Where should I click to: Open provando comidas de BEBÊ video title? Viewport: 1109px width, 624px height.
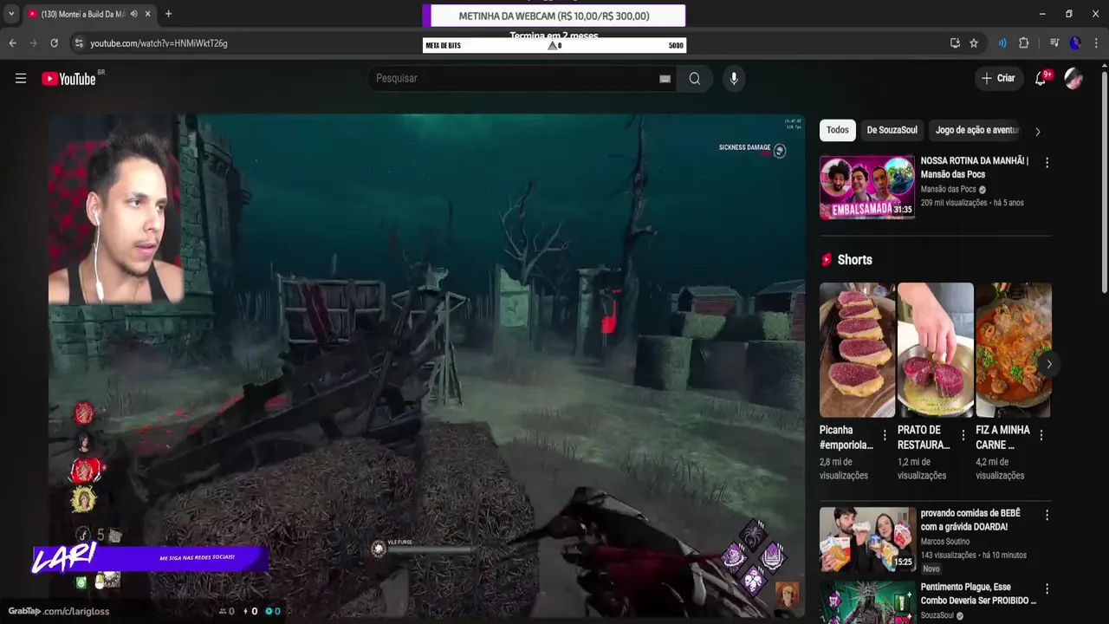coord(970,520)
